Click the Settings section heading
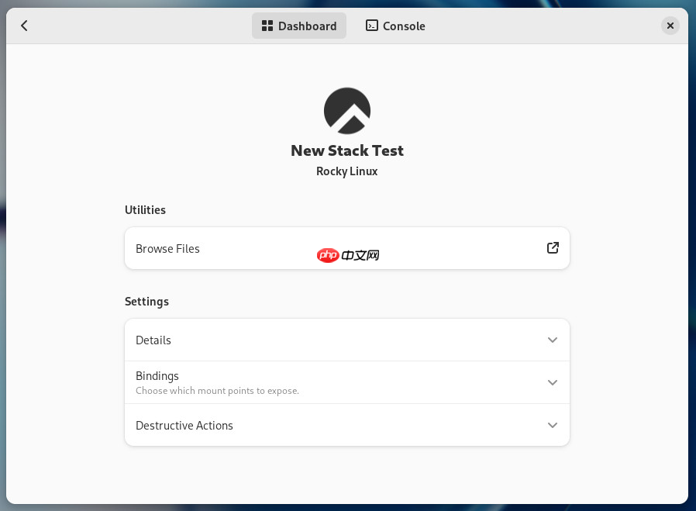This screenshot has width=696, height=511. (x=146, y=302)
